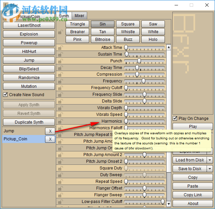The width and height of the screenshot is (215, 209).
Task: Toggle lock icon beside Frequency
Action: pyautogui.click(x=60, y=81)
